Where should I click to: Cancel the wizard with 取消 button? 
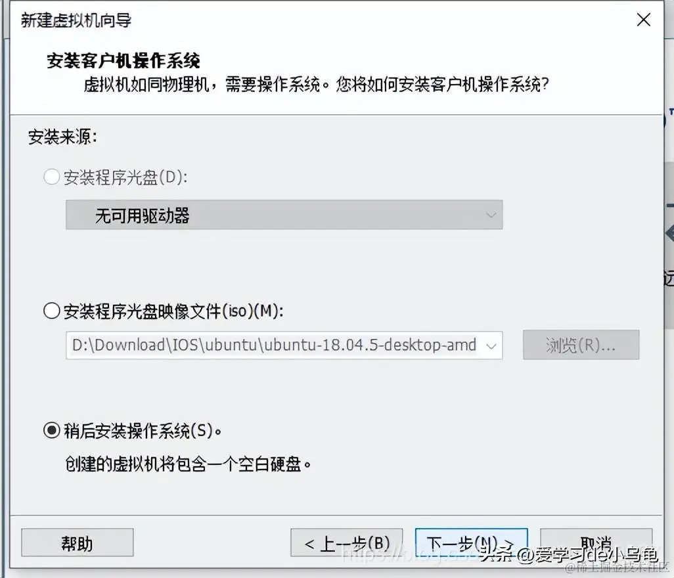(596, 543)
